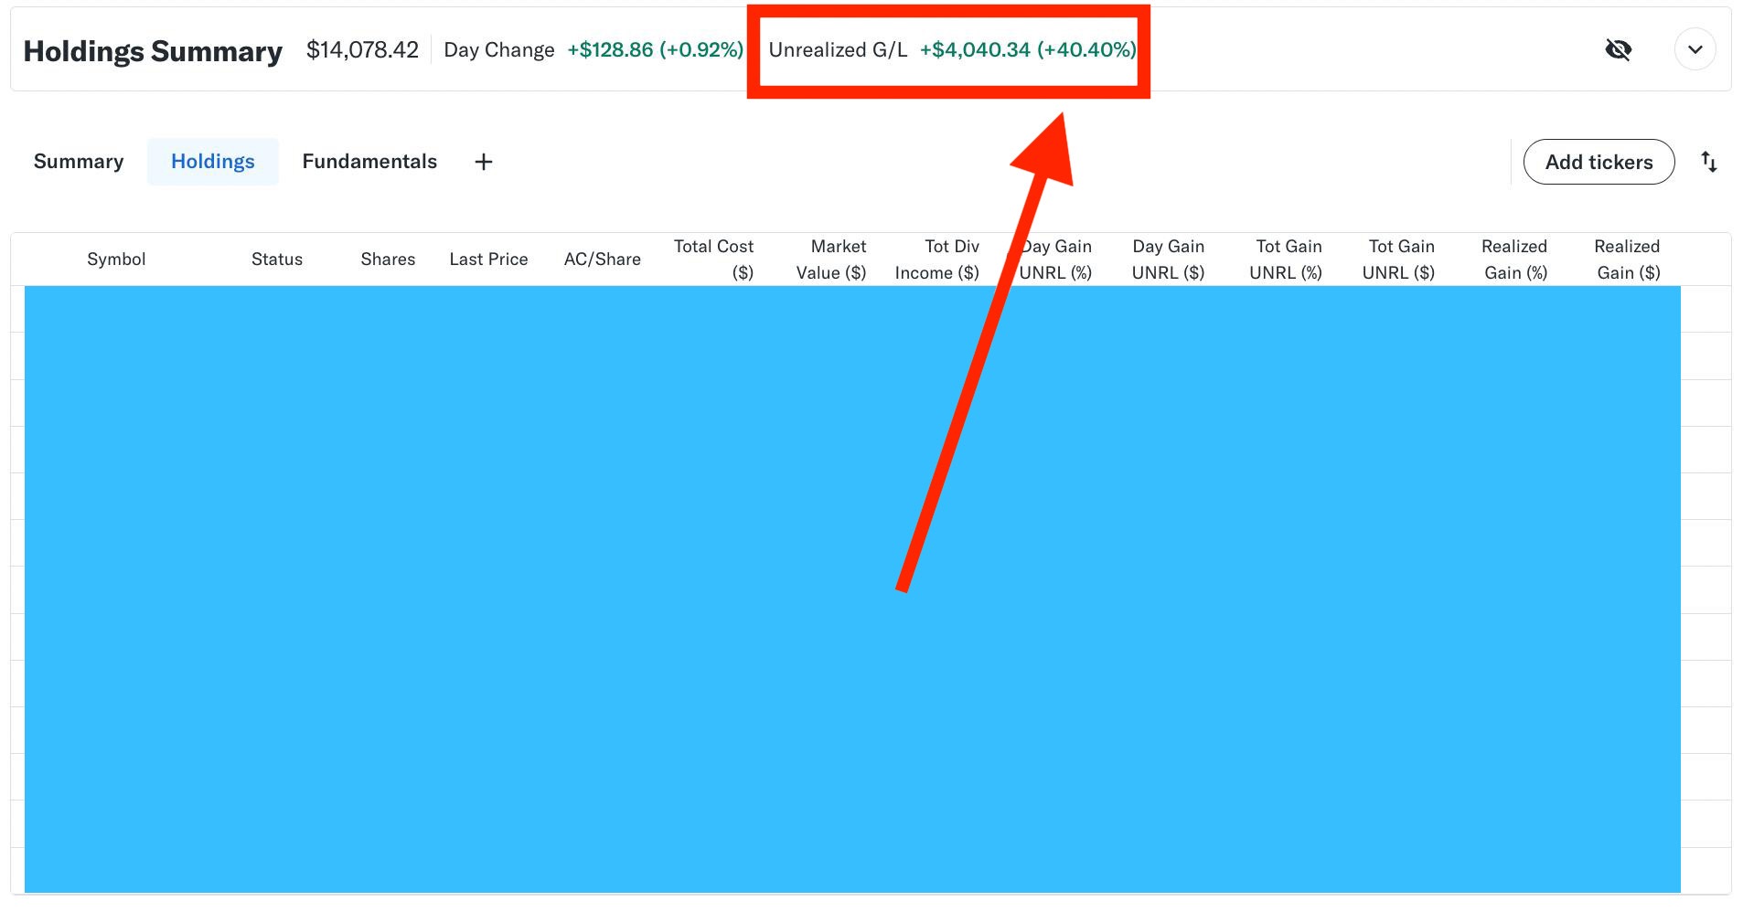1743x912 pixels.
Task: Sort by AC/Share column header
Action: [x=602, y=260]
